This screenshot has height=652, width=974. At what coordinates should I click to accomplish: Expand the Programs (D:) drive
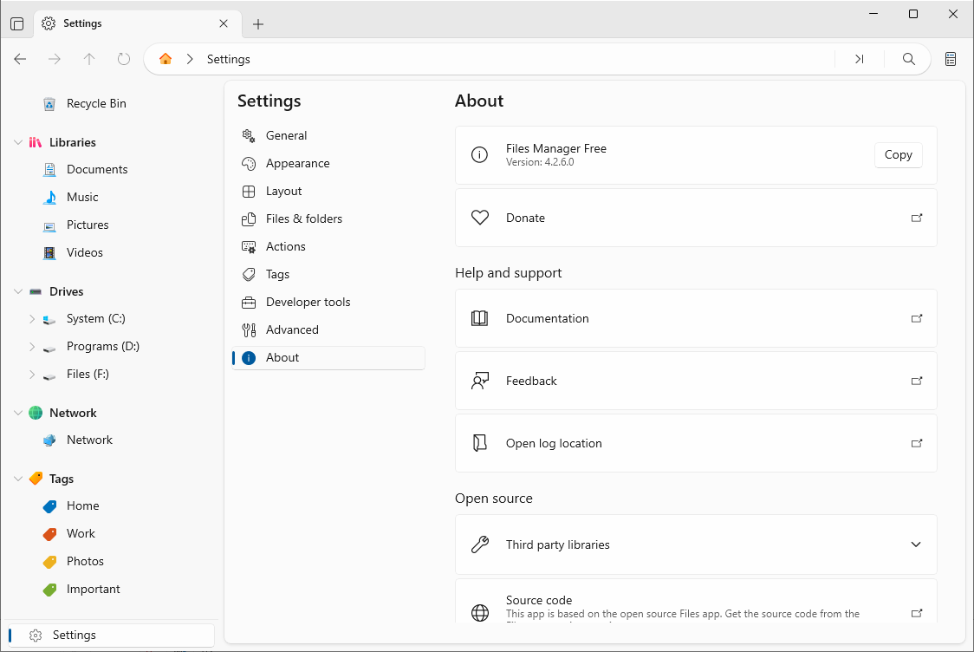[x=32, y=347]
